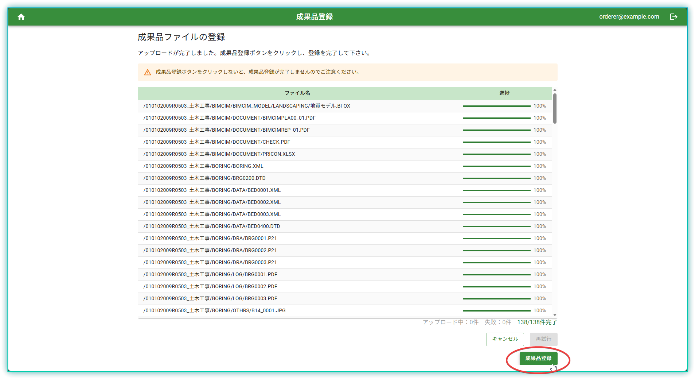This screenshot has height=379, width=695.
Task: Click the file list scroll down arrow
Action: (x=555, y=315)
